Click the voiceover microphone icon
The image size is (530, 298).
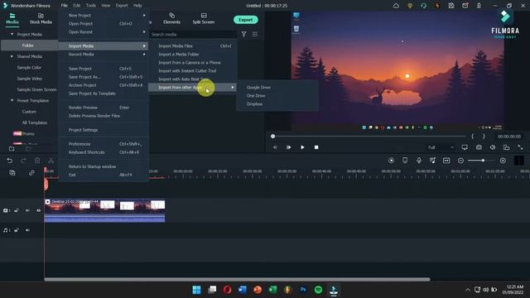point(419,161)
